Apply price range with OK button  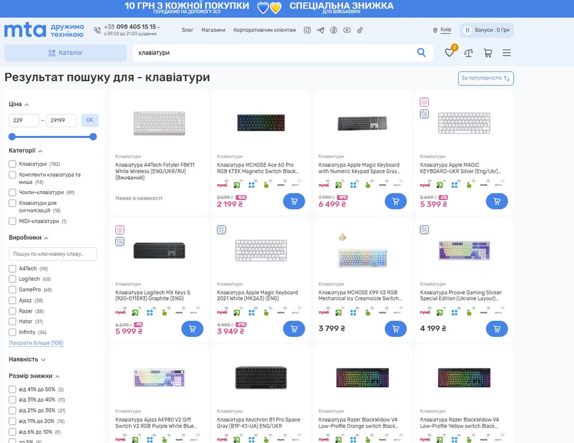(x=90, y=120)
